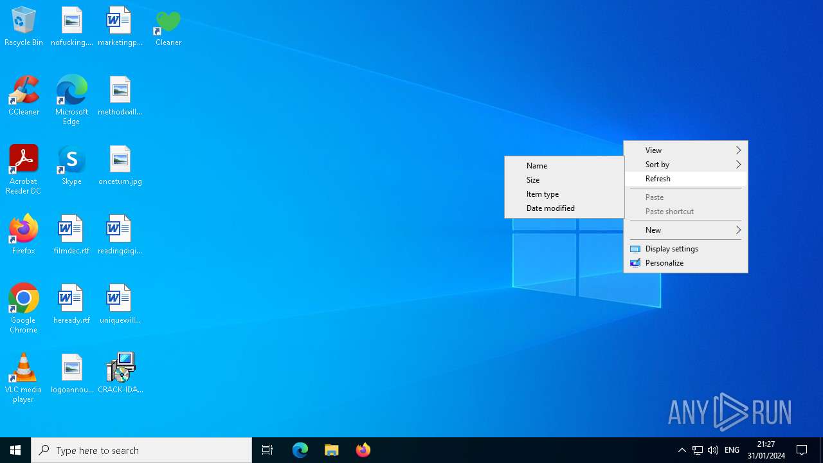Launch Edge from the taskbar
The image size is (823, 463).
click(x=300, y=450)
